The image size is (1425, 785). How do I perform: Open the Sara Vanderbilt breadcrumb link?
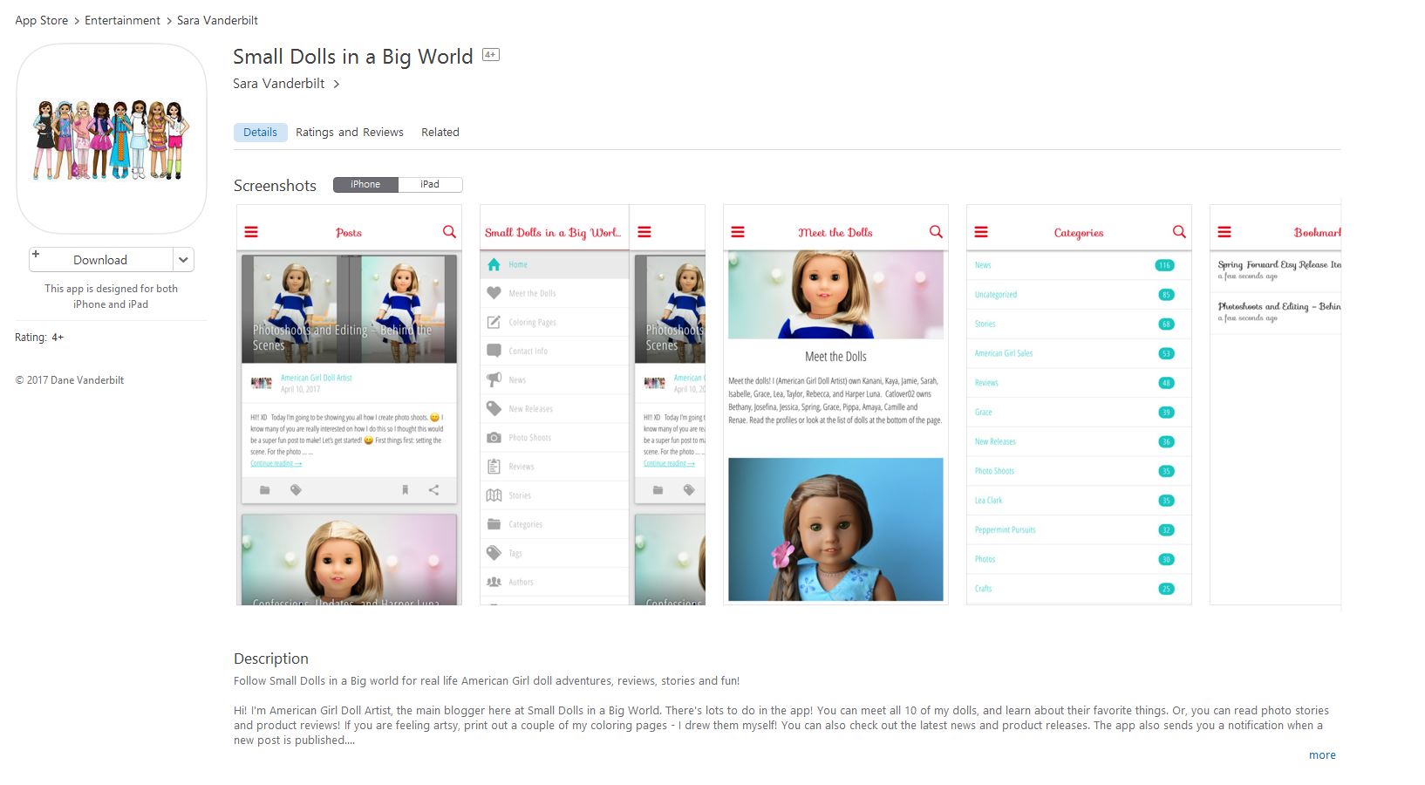[217, 20]
